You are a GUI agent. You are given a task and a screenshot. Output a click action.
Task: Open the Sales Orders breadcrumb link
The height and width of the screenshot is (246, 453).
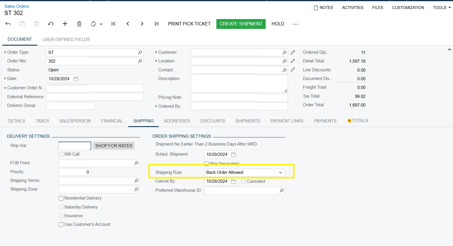point(16,6)
